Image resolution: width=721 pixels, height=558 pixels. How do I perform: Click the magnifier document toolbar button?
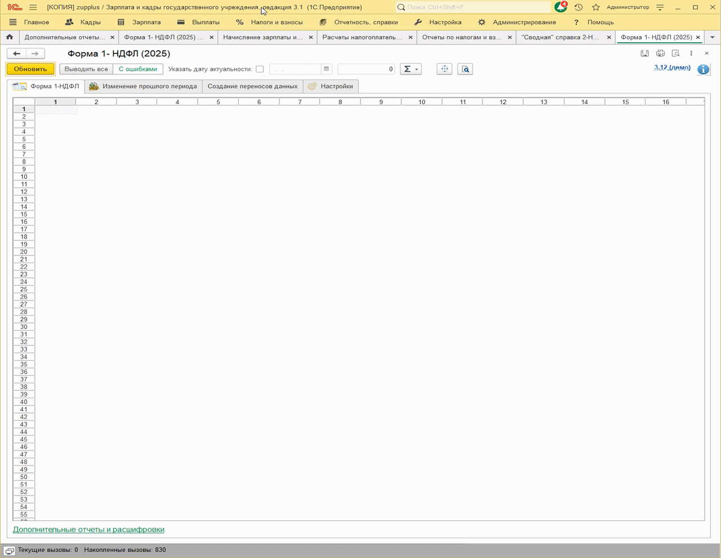point(465,69)
